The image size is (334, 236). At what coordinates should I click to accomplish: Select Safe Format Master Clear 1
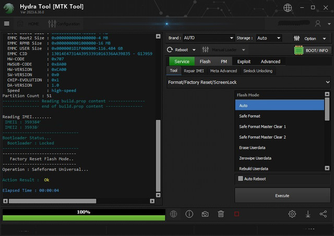tap(280, 127)
